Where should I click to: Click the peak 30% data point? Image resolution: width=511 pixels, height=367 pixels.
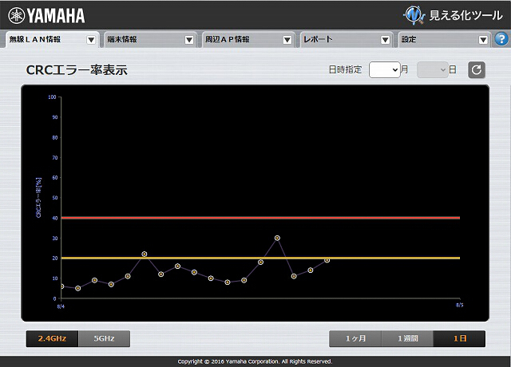click(x=277, y=238)
